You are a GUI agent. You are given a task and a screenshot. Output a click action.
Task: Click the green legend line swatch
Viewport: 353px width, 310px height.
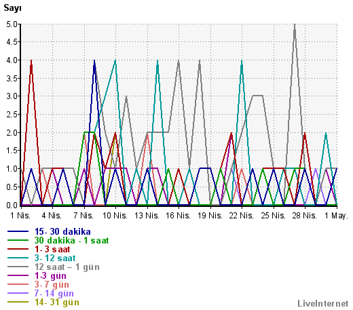[18, 240]
